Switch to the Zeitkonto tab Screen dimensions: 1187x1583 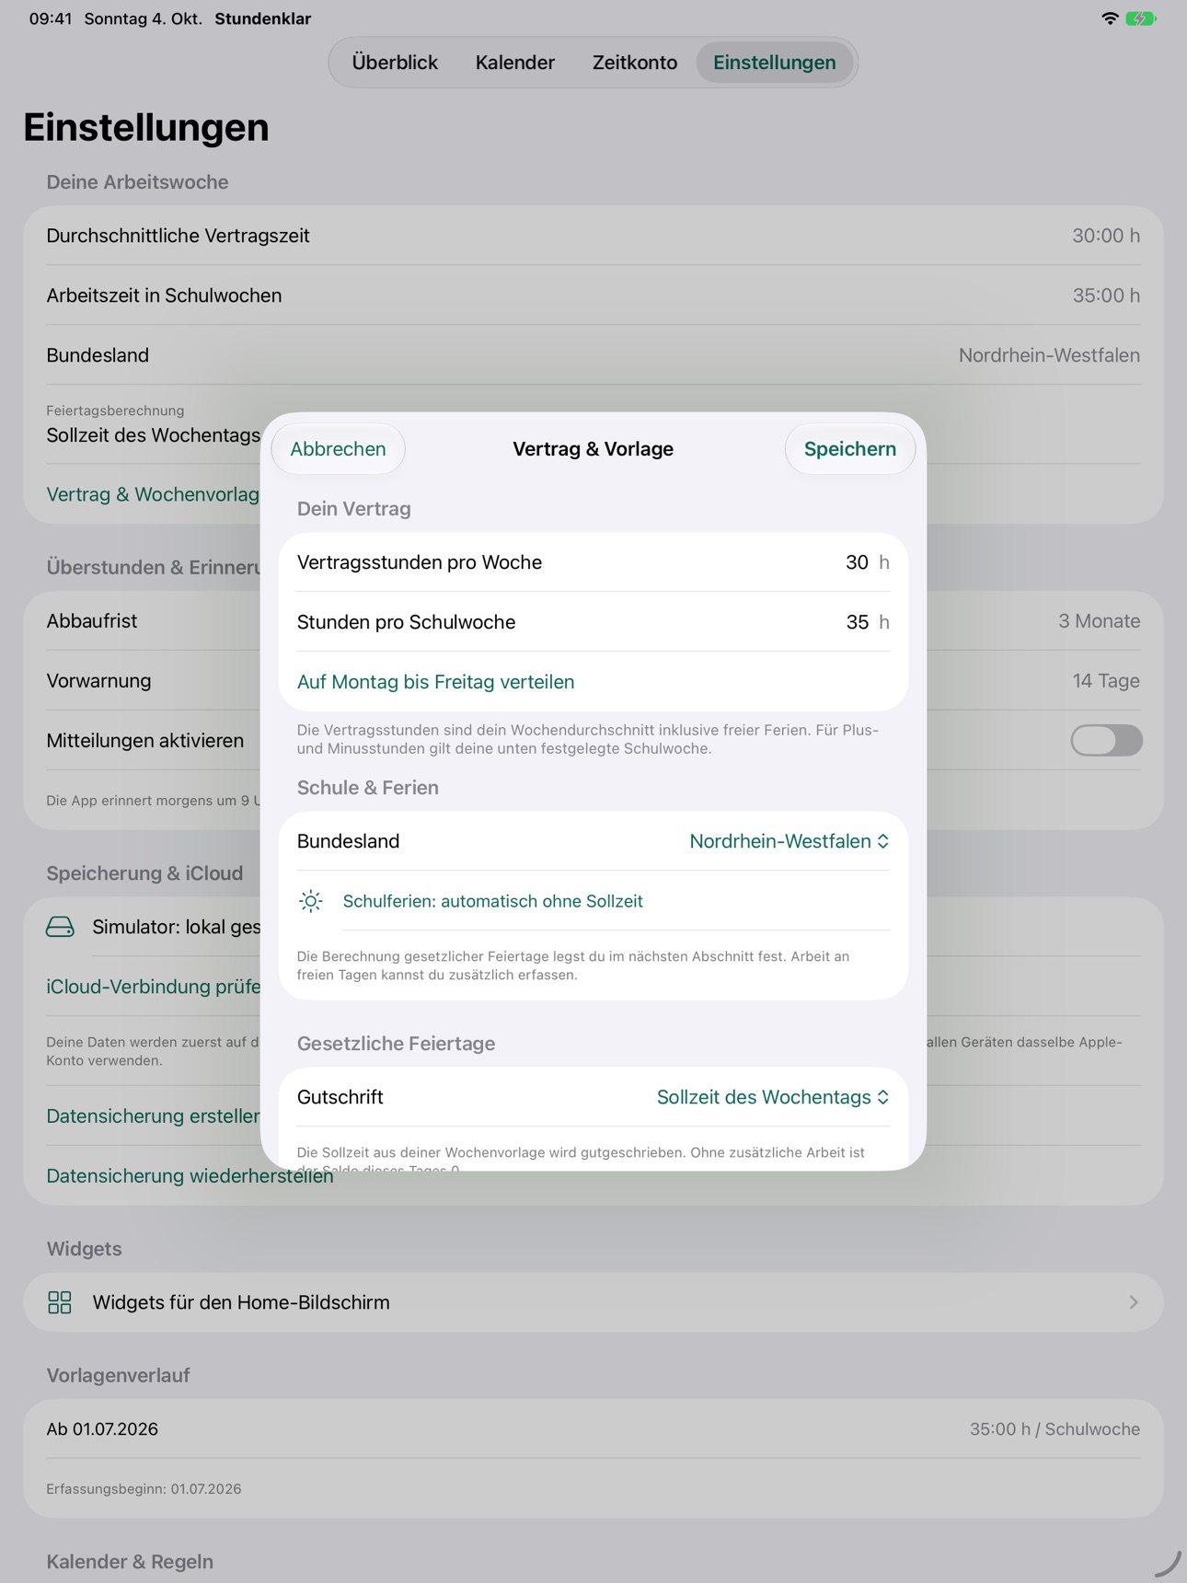[x=635, y=63]
